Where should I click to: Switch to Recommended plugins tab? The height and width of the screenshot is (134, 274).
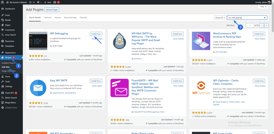pyautogui.click(x=70, y=18)
